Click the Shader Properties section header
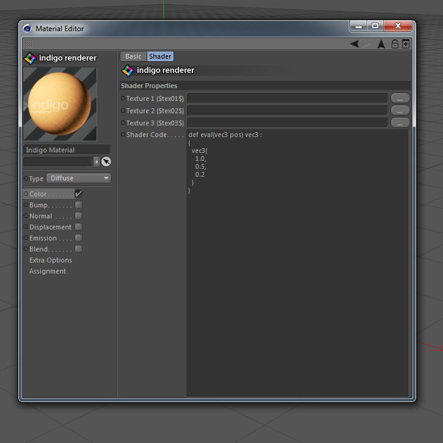443x443 pixels. [265, 86]
